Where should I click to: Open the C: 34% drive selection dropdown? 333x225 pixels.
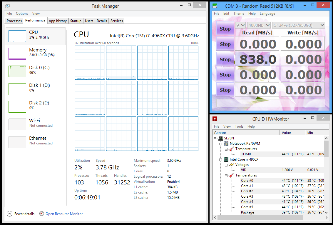(298, 25)
